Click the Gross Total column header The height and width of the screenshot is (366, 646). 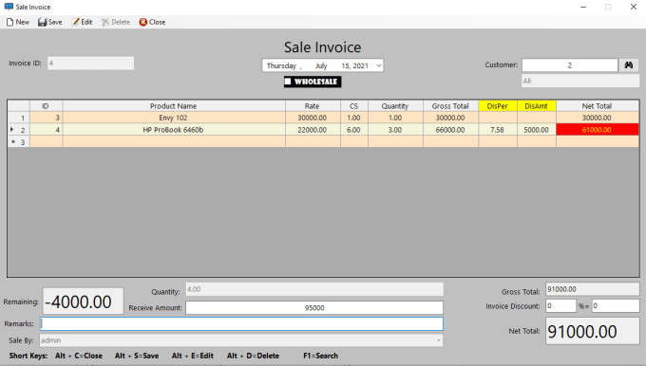point(450,106)
